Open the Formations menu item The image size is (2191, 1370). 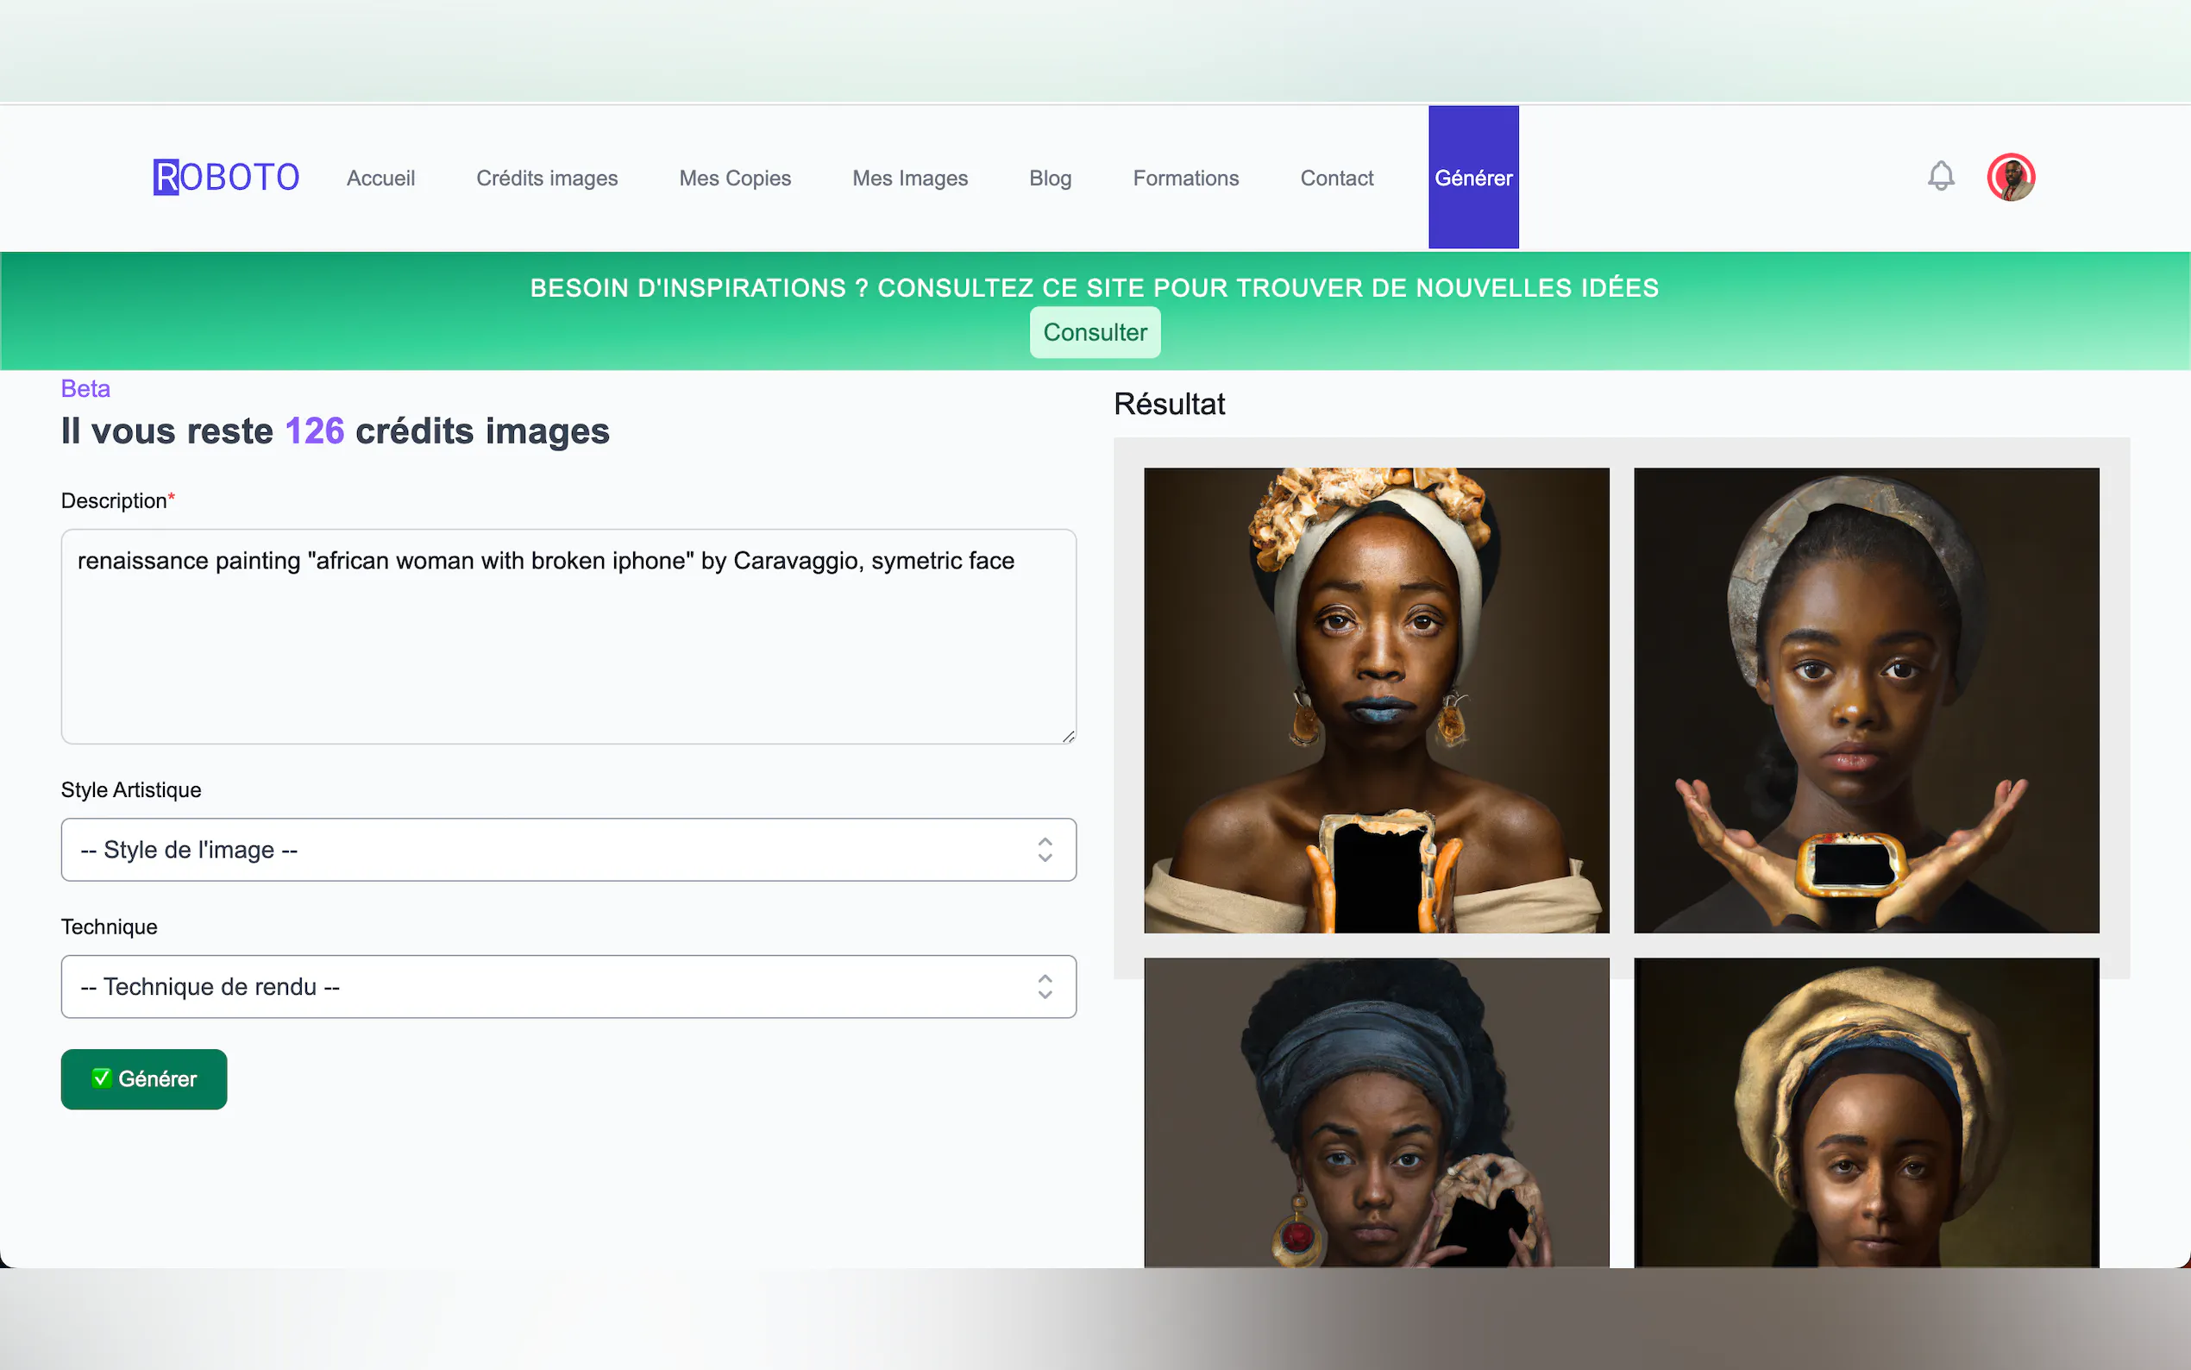(1184, 179)
